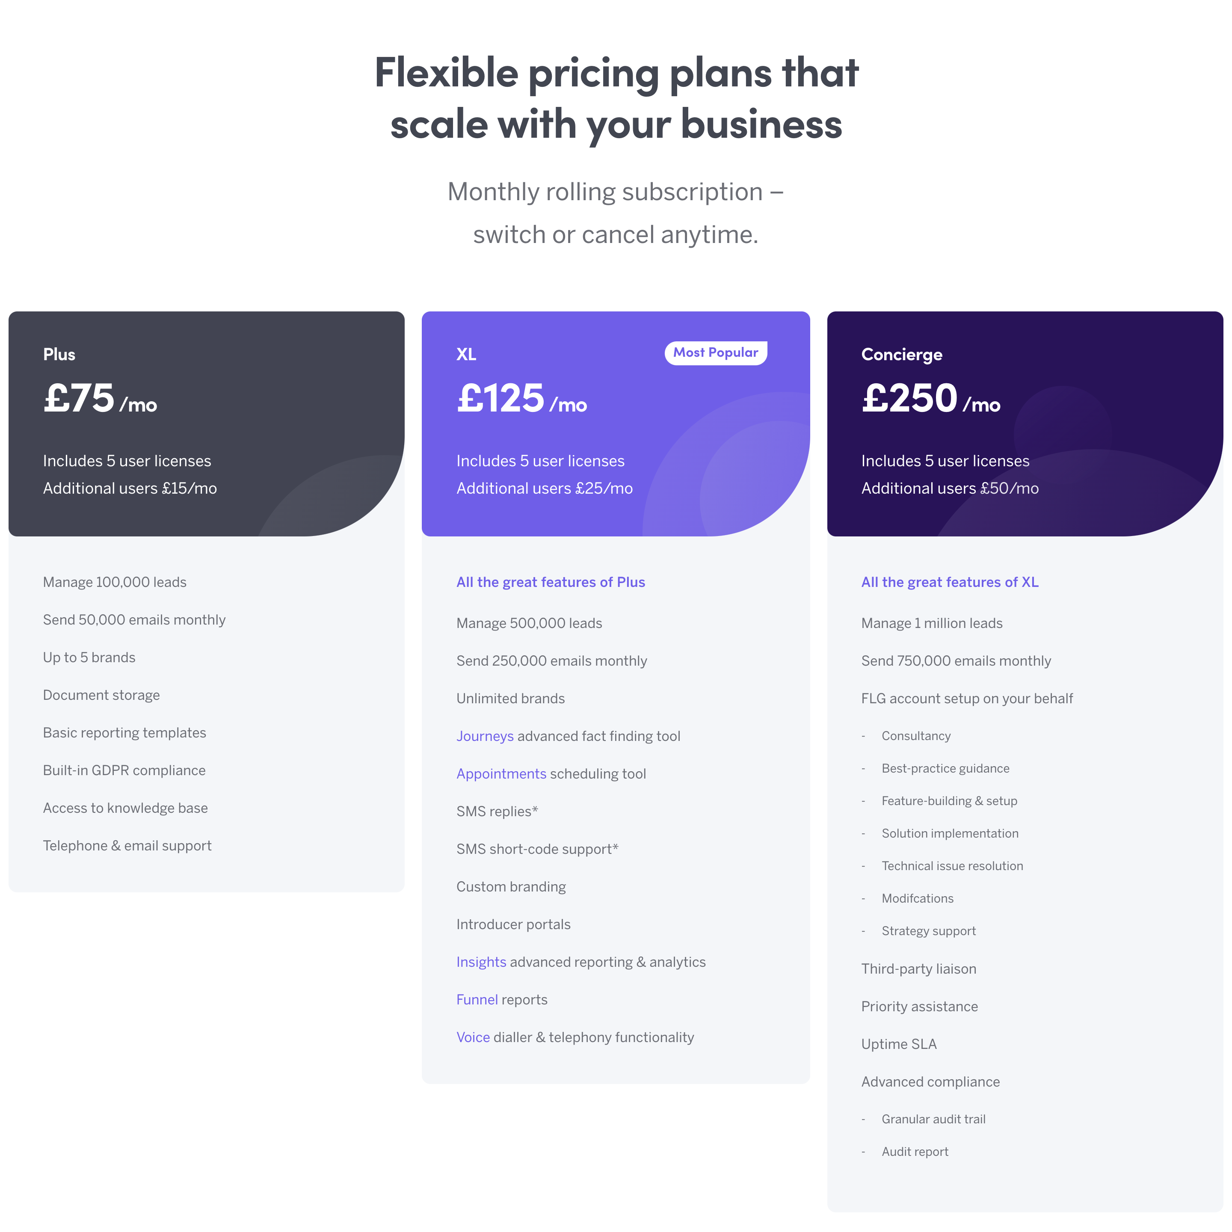Click the Journeys link in XL features

point(485,736)
